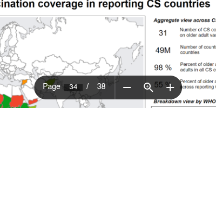This screenshot has width=216, height=216.
Task: Click the '31' aggregate value
Action: [x=163, y=33]
